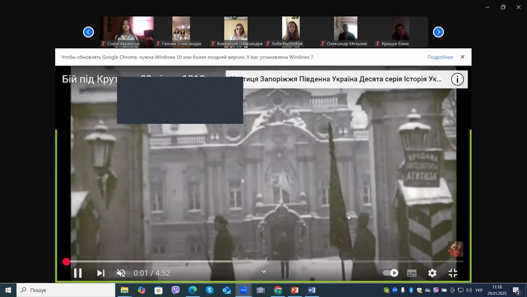Open the suggested video card title
Viewport: 527px width, 297px height.
pyautogui.click(x=336, y=79)
